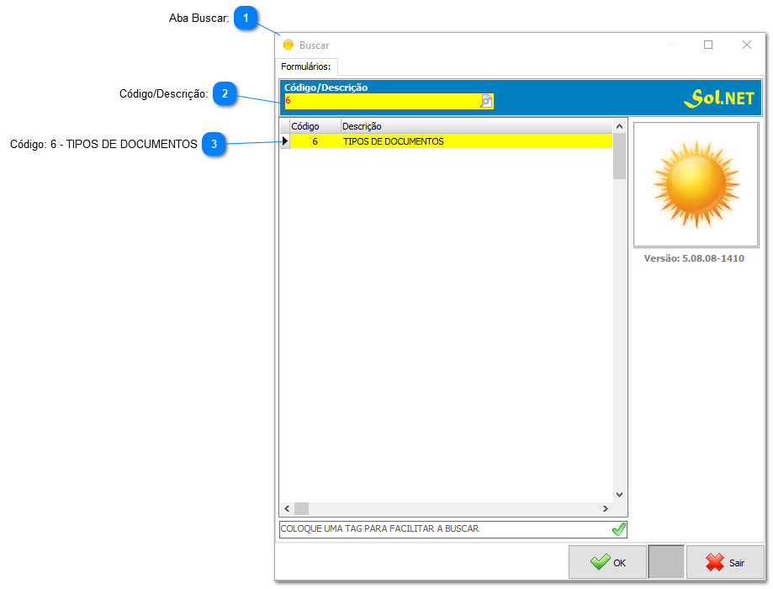
Task: Click the vertical scrollbar up arrow
Action: coord(619,125)
